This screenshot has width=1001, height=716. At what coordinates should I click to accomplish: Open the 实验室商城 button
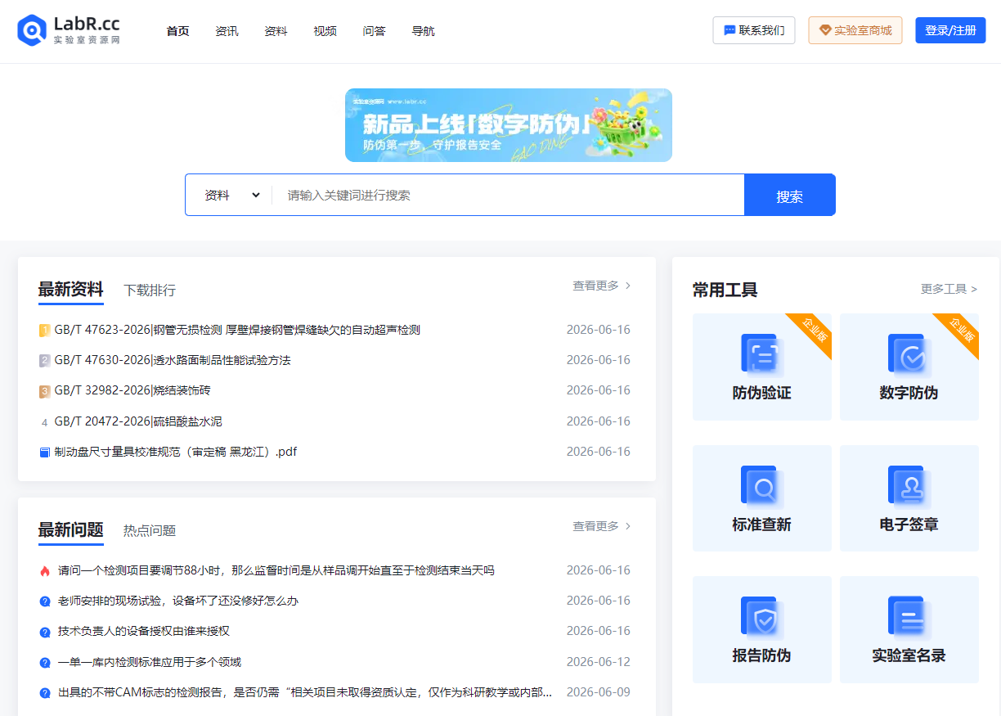click(855, 30)
